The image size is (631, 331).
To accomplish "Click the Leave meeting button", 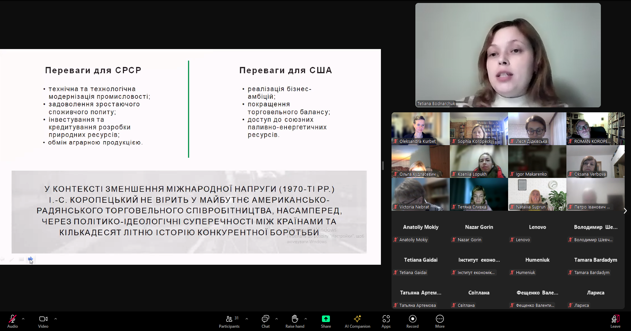I will (615, 319).
